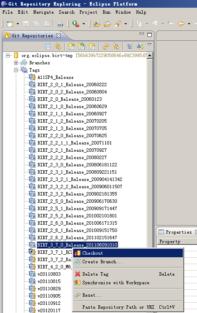Select tag BIRT_2_3_2_2_Release_200906011507
Screen dimensions: 197x313
click(80, 187)
